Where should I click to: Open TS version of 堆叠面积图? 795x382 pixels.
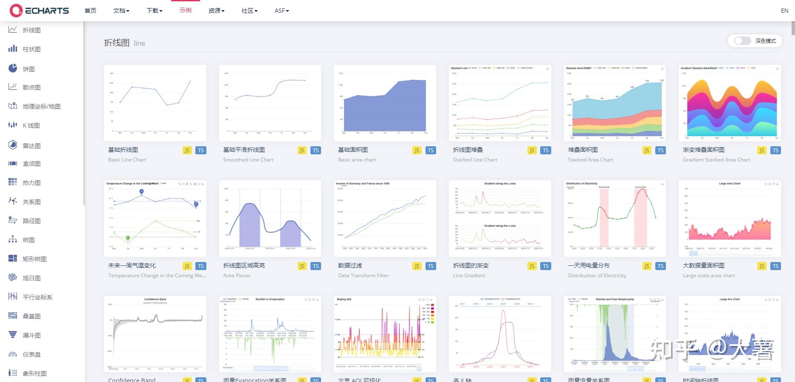660,150
